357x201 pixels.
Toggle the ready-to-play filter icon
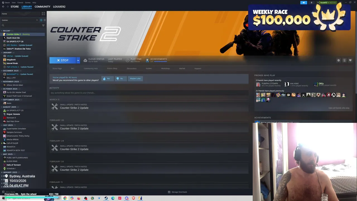tap(45, 20)
